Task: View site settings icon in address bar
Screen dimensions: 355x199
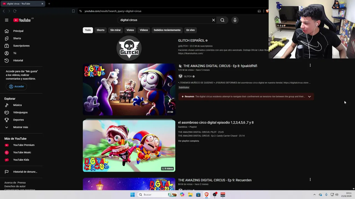Action: click(80, 11)
